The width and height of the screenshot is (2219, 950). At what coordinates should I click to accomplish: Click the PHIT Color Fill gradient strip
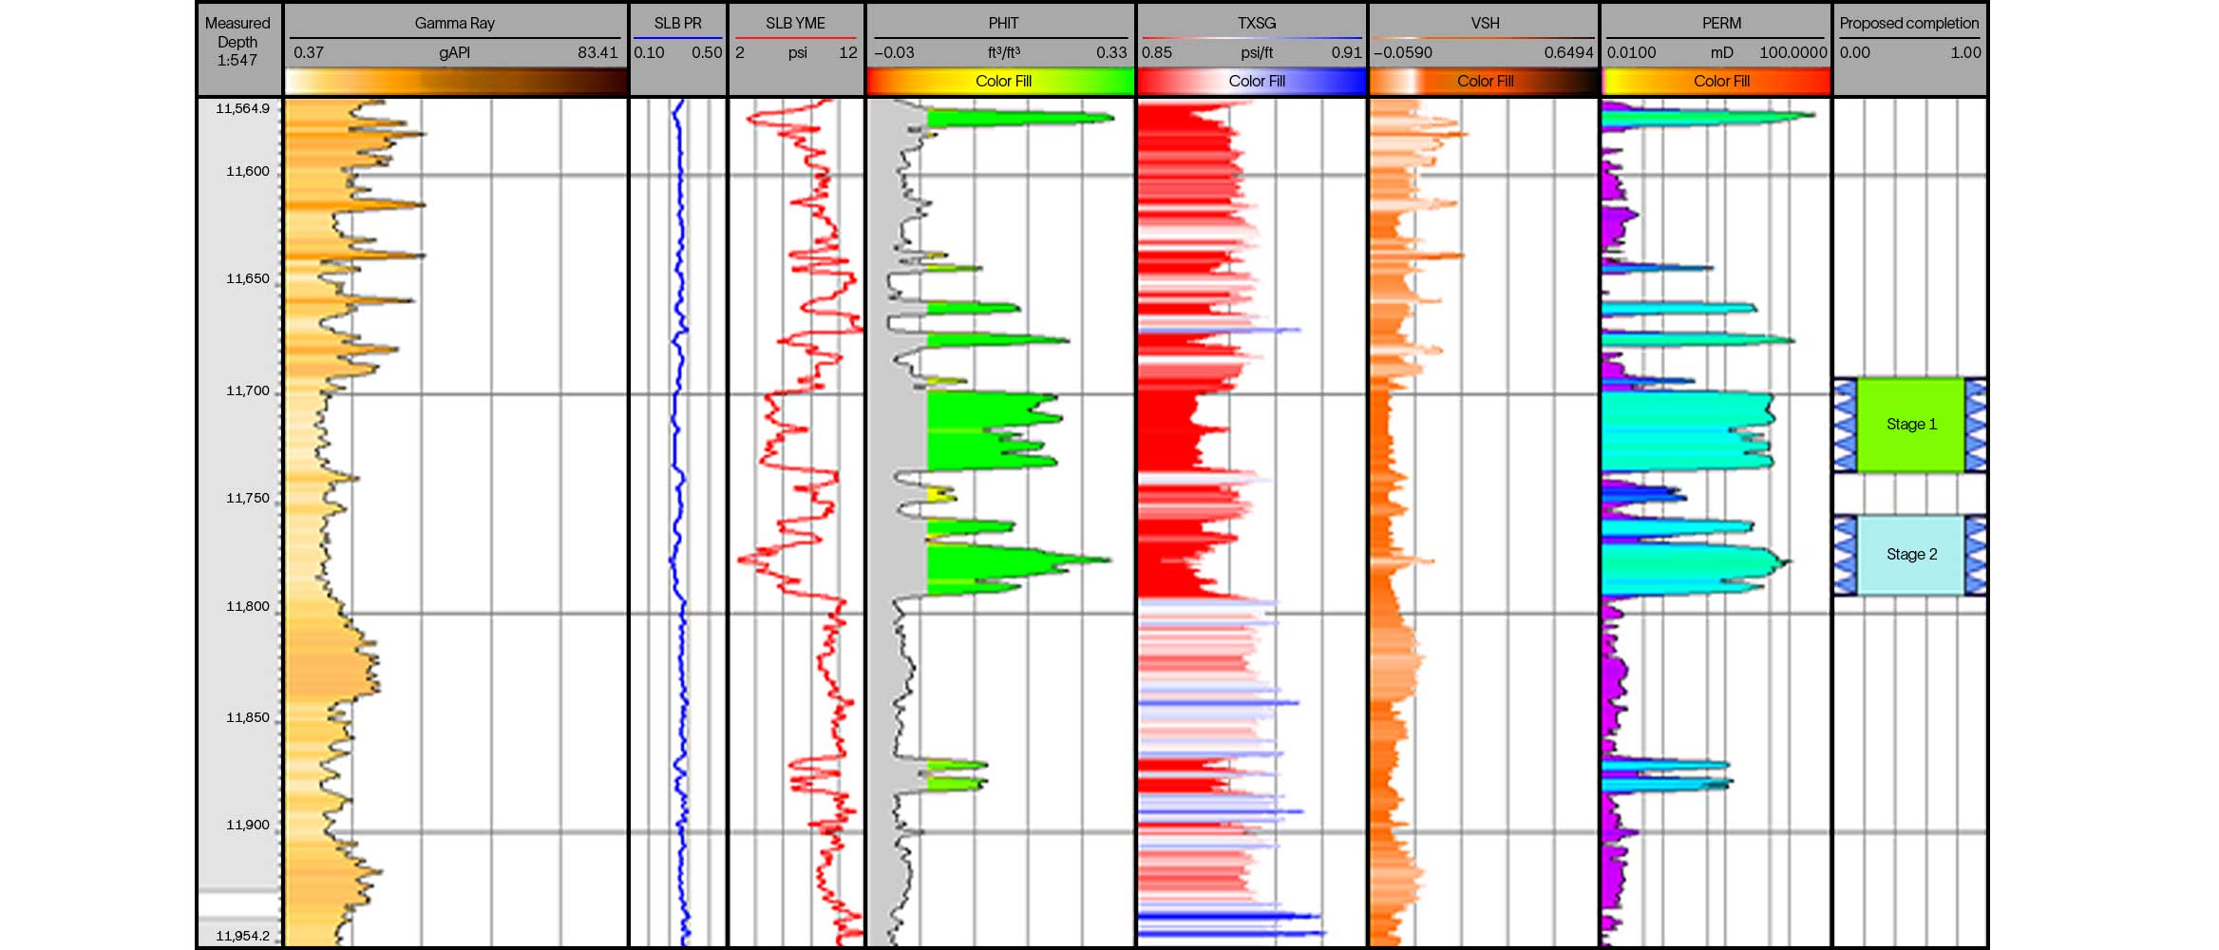[x=1000, y=82]
